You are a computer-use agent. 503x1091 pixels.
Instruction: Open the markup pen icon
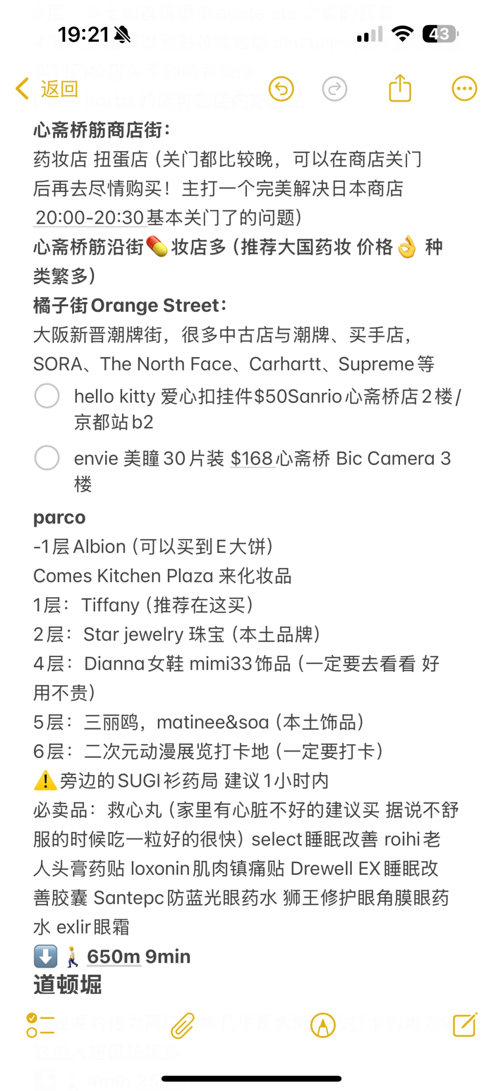pos(323,1025)
